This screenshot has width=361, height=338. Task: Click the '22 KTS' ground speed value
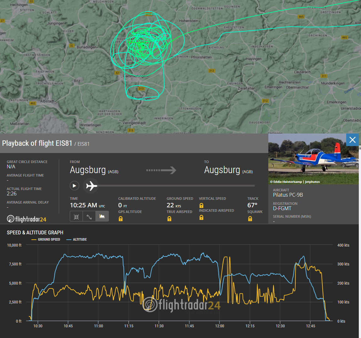point(174,205)
